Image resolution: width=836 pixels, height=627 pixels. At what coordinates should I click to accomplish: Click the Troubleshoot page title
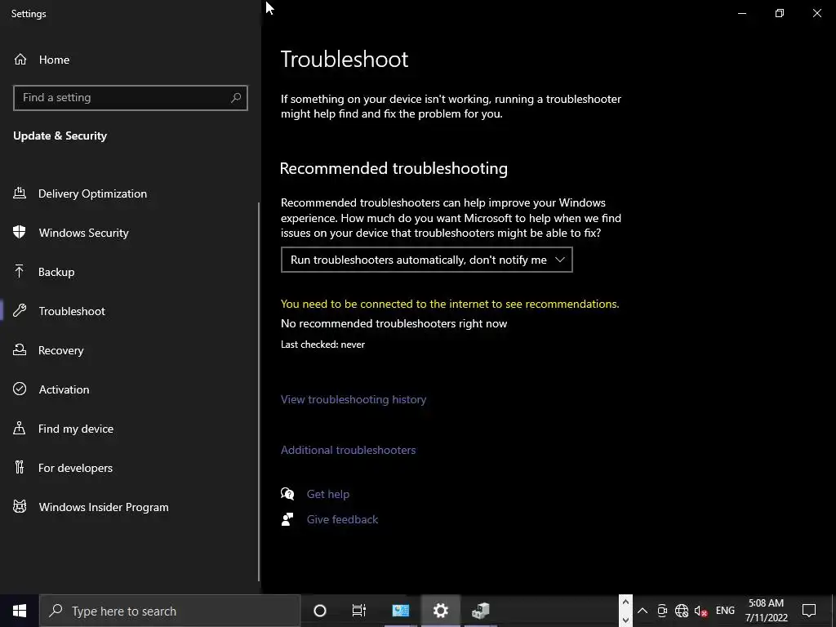(x=345, y=59)
